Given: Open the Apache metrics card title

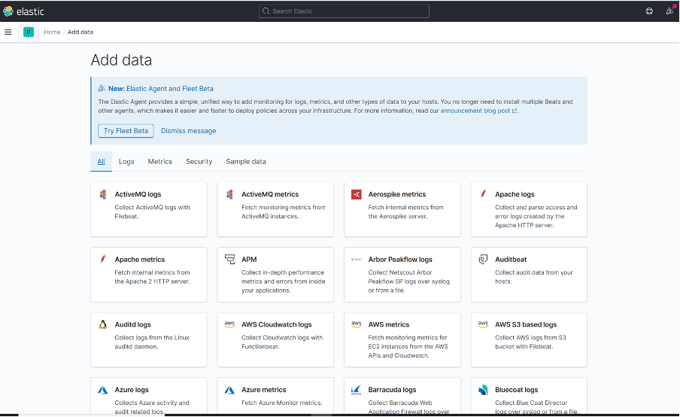Looking at the screenshot, I should (x=140, y=260).
